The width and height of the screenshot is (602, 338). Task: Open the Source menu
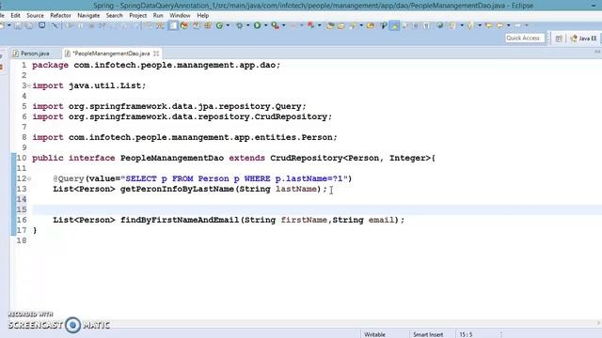[x=35, y=16]
